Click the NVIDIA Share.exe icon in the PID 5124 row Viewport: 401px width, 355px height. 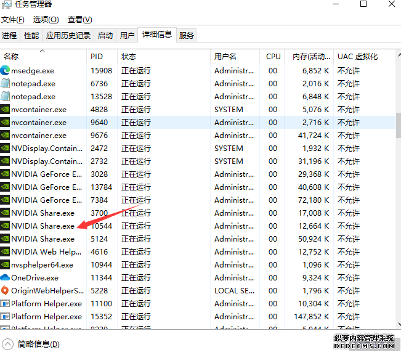point(5,239)
